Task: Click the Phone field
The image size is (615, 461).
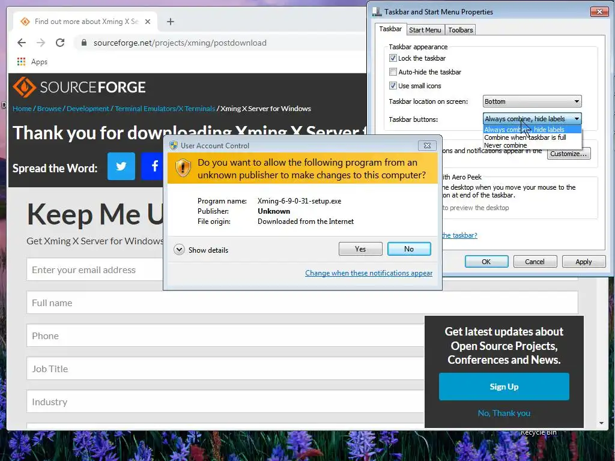Action: click(225, 336)
